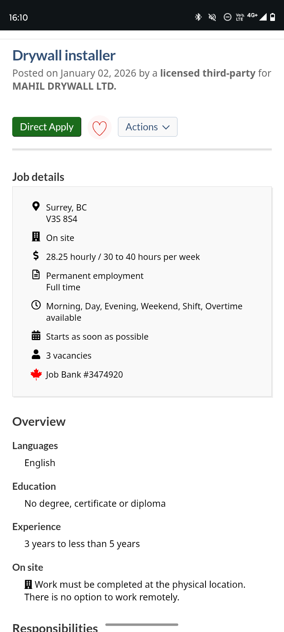284x632 pixels.
Task: Tap the location pin icon
Action: point(36,206)
